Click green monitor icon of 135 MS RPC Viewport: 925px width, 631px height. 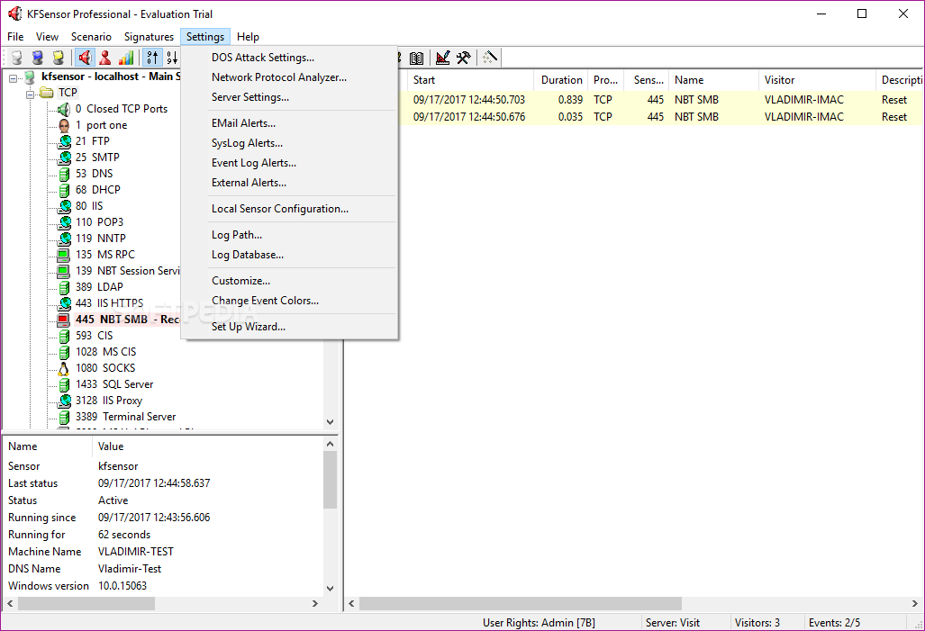(63, 255)
